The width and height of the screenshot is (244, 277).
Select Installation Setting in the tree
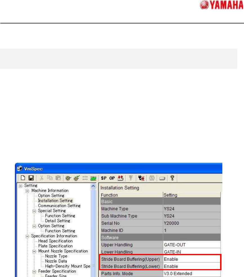click(x=55, y=201)
